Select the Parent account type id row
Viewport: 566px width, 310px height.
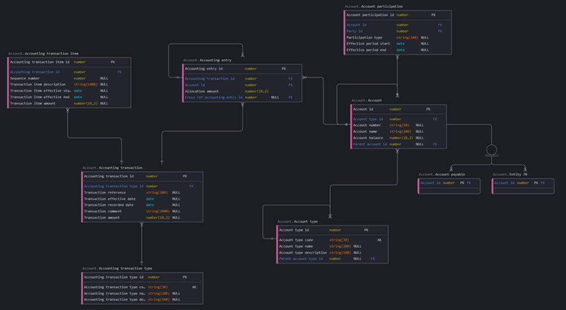click(x=332, y=259)
